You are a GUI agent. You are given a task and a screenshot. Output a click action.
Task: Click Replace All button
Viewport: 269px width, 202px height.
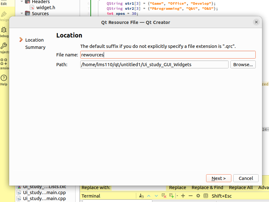coord(241,188)
